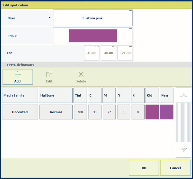Click the Add plus icon
The width and height of the screenshot is (193, 179).
[x=18, y=74]
